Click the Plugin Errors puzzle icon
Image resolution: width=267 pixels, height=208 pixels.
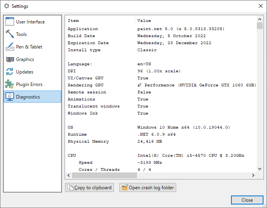[x=9, y=84]
